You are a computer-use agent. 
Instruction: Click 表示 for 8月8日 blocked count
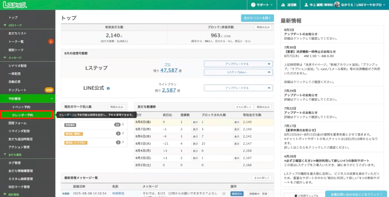click(x=237, y=122)
